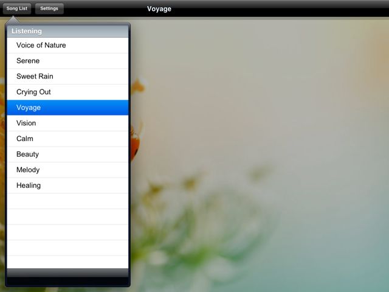Image resolution: width=389 pixels, height=292 pixels.
Task: Open the Settings button
Action: [49, 9]
